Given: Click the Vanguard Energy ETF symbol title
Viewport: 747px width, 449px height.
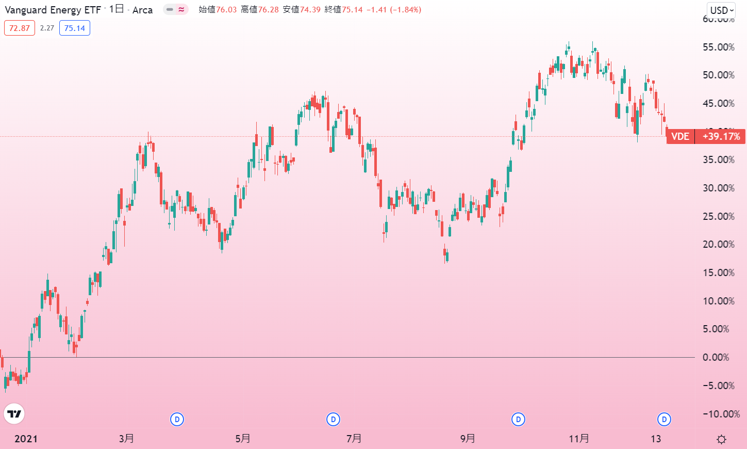Looking at the screenshot, I should [x=53, y=10].
